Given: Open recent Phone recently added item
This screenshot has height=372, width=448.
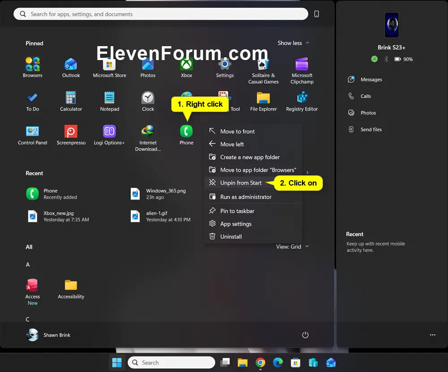Looking at the screenshot, I should click(52, 194).
